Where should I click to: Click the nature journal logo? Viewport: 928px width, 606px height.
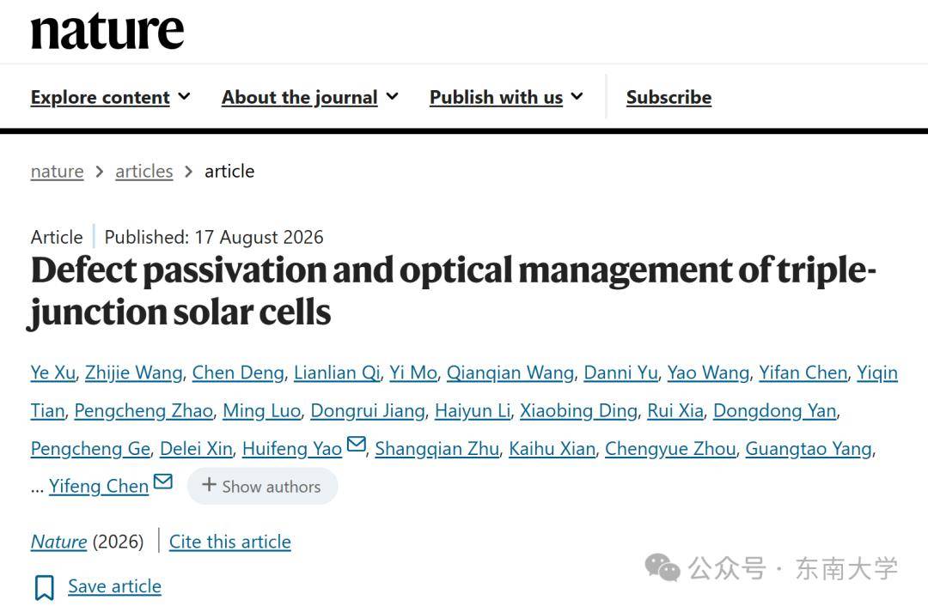[107, 31]
